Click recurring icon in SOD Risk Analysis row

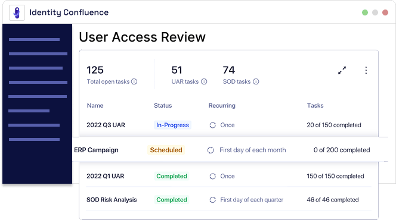[213, 200]
